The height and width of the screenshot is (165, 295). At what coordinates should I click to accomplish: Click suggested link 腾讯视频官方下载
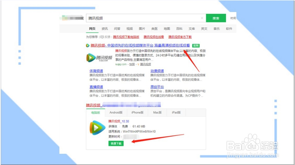(180, 37)
